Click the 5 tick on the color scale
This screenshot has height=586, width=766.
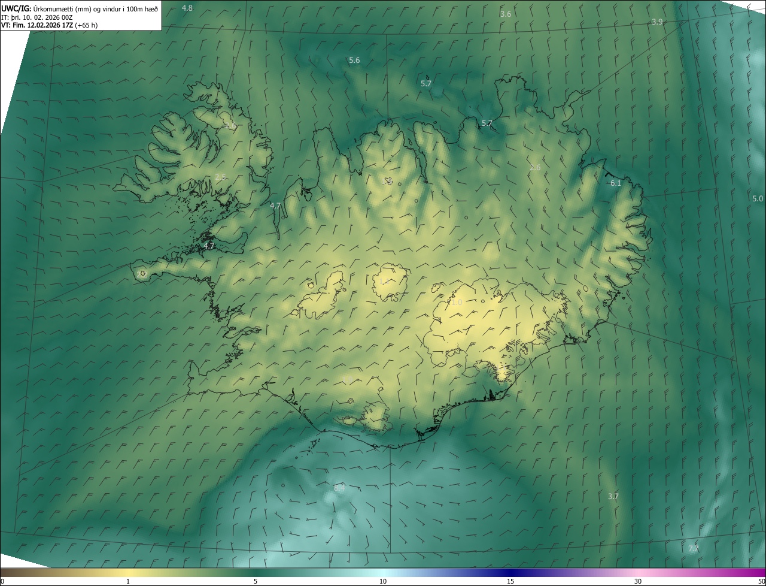[256, 581]
